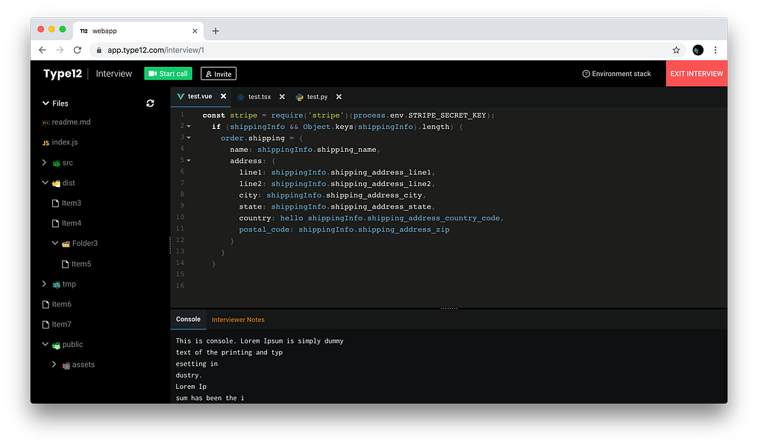Fold code at line 3
Screen dimensions: 758x447
point(189,138)
